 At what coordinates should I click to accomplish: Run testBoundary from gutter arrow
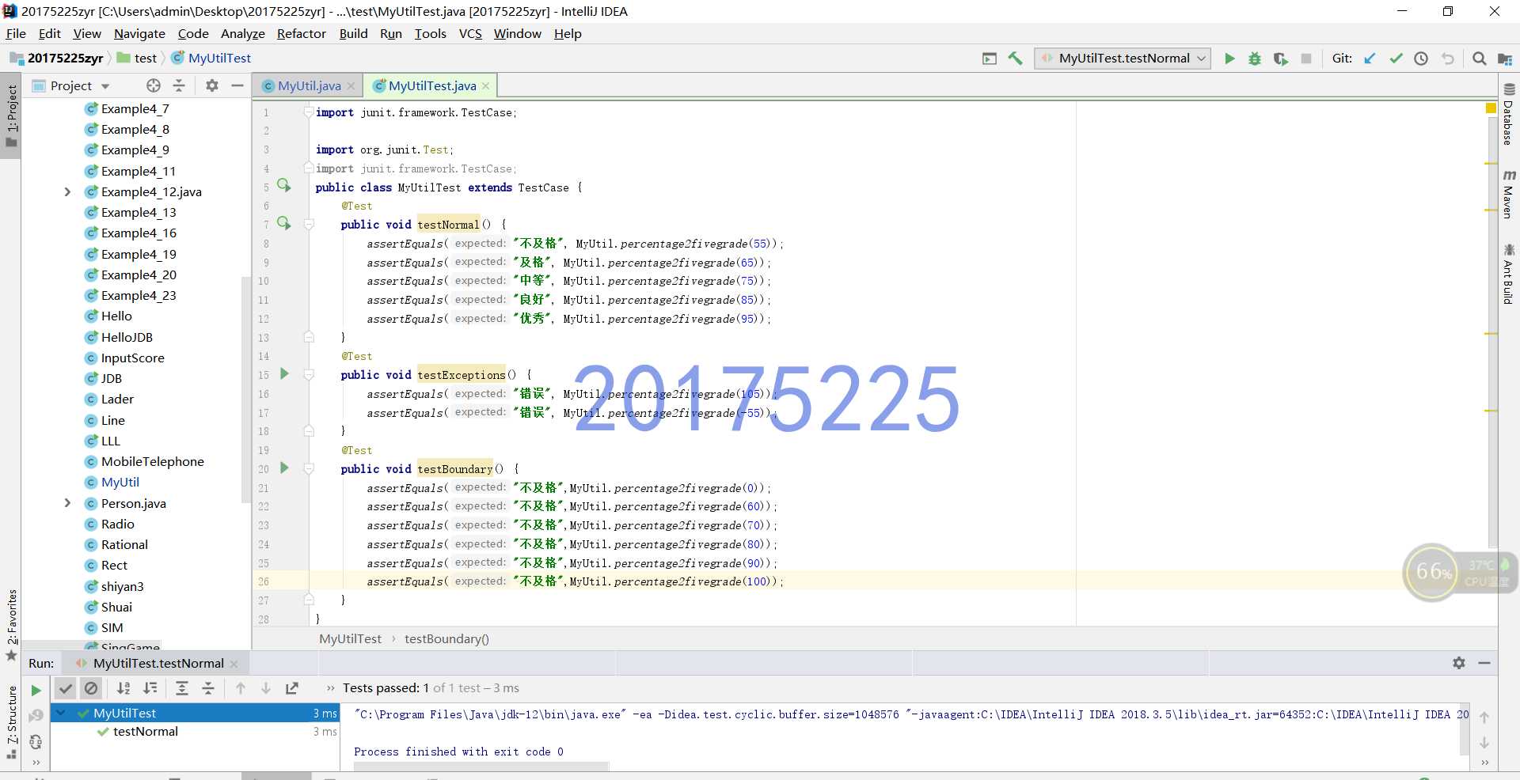click(x=284, y=468)
